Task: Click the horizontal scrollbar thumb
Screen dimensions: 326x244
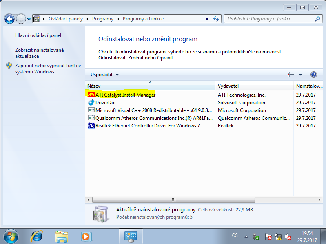Action: (174, 200)
